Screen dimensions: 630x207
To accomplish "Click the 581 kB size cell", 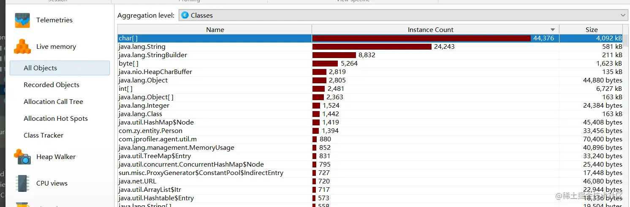I will 591,47.
